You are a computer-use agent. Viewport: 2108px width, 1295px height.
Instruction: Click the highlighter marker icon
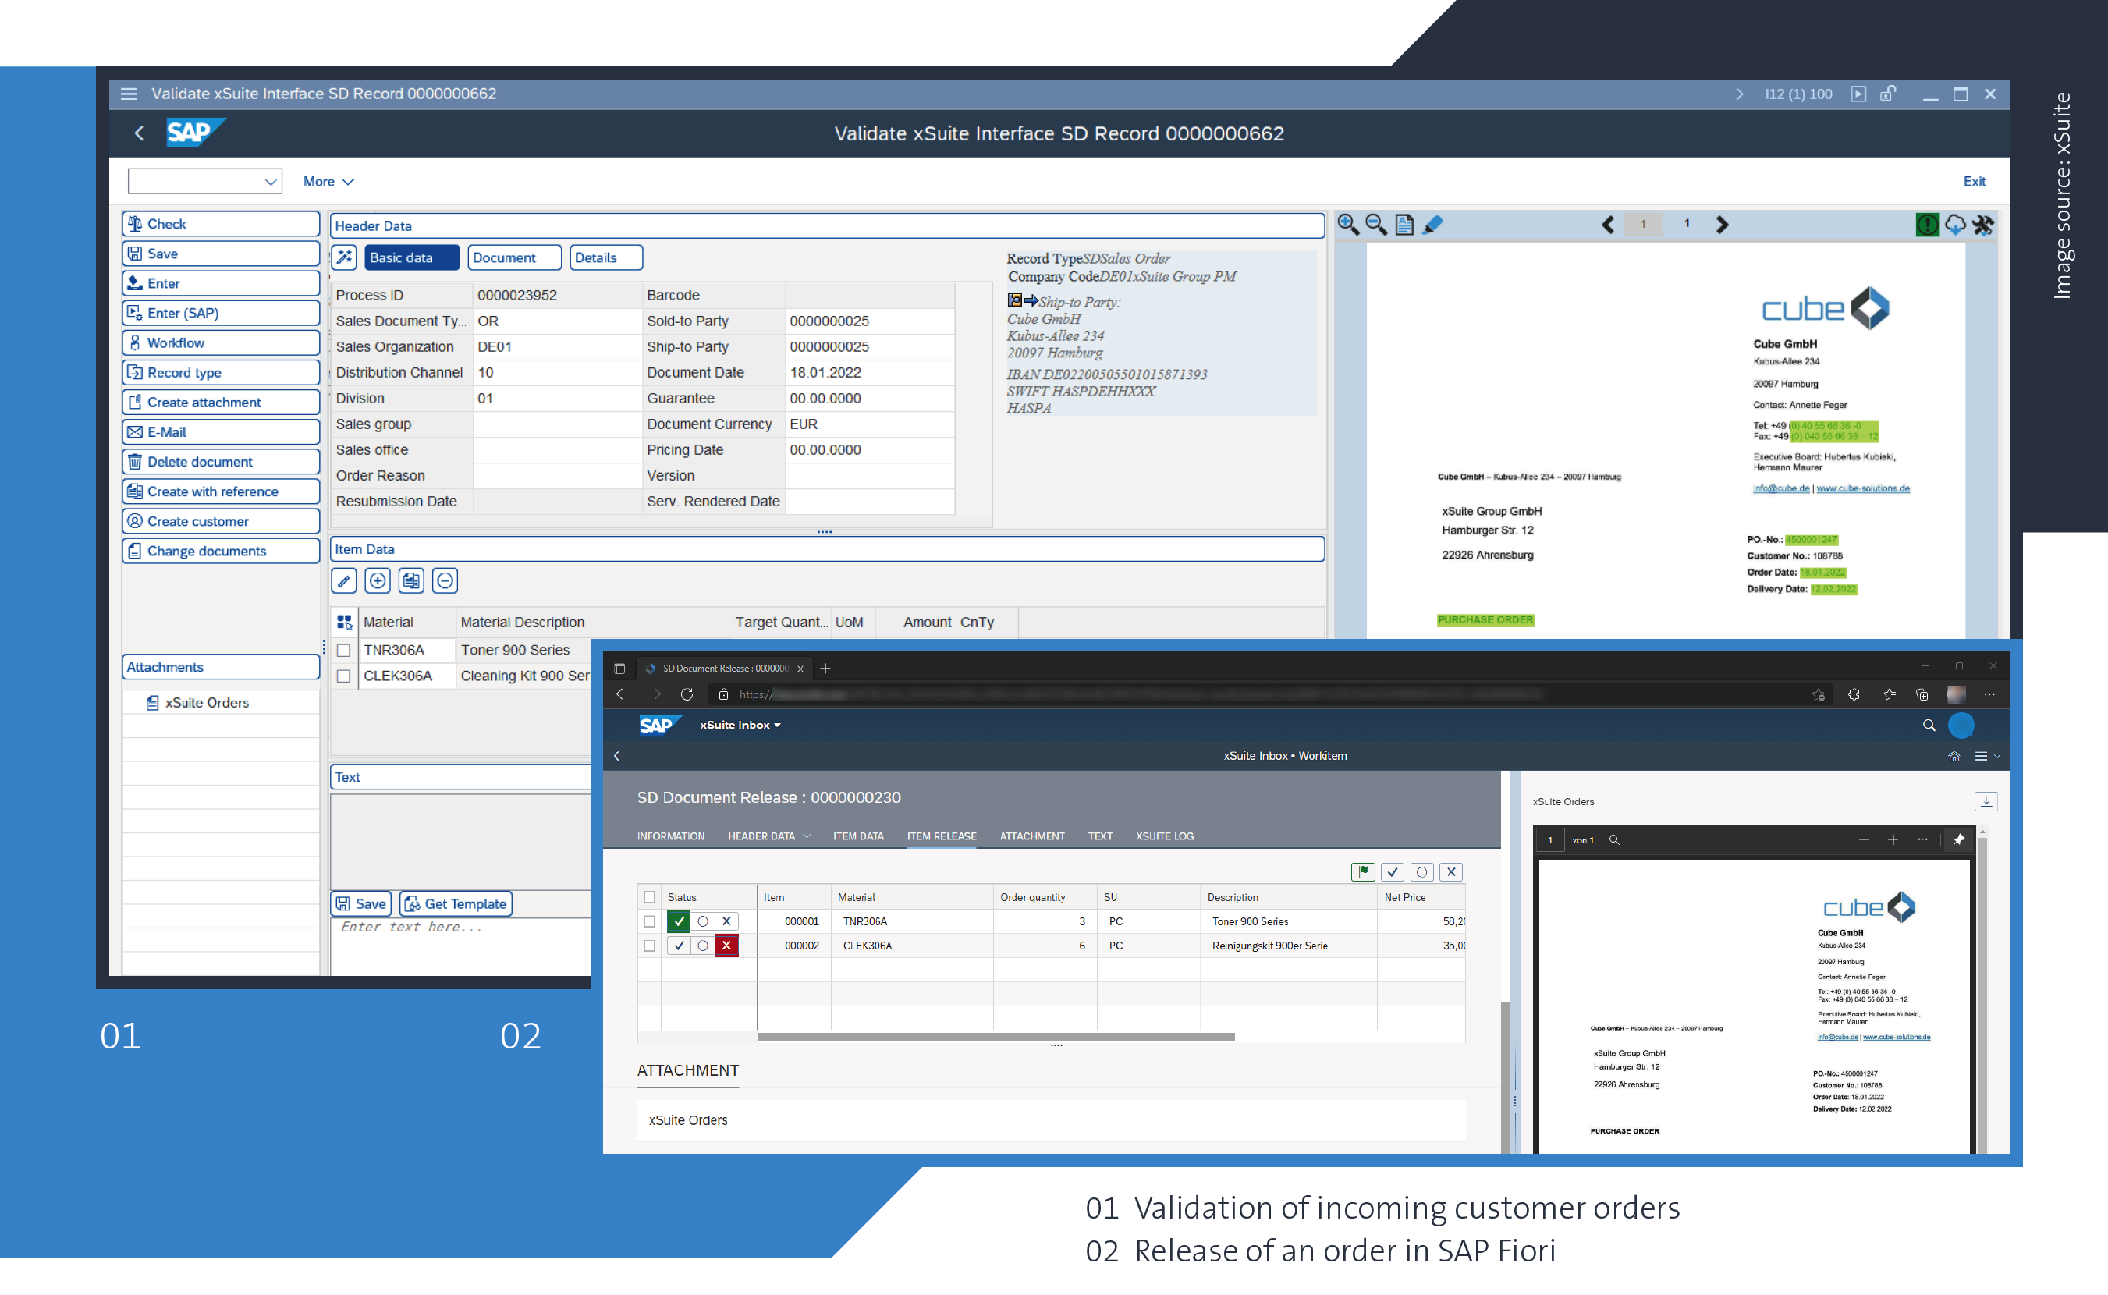click(x=1432, y=225)
